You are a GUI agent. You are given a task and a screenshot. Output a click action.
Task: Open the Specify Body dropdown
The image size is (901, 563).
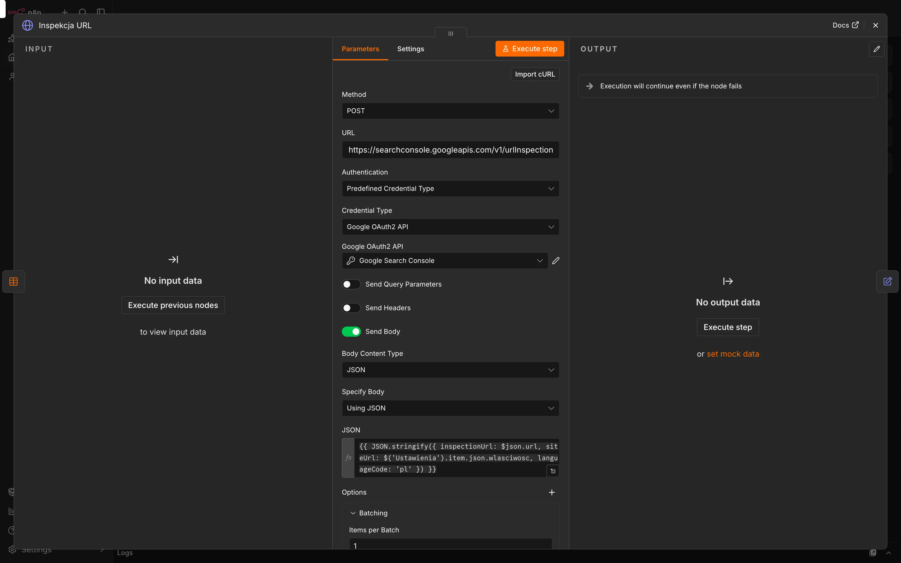click(x=450, y=408)
